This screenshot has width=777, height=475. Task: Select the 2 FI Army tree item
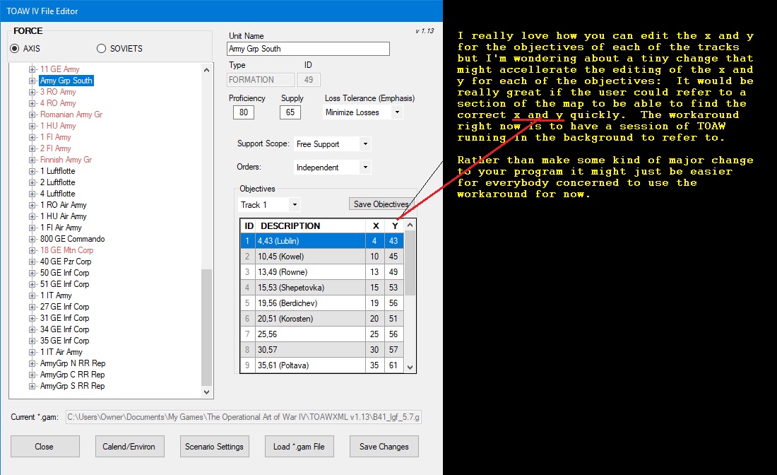click(56, 148)
